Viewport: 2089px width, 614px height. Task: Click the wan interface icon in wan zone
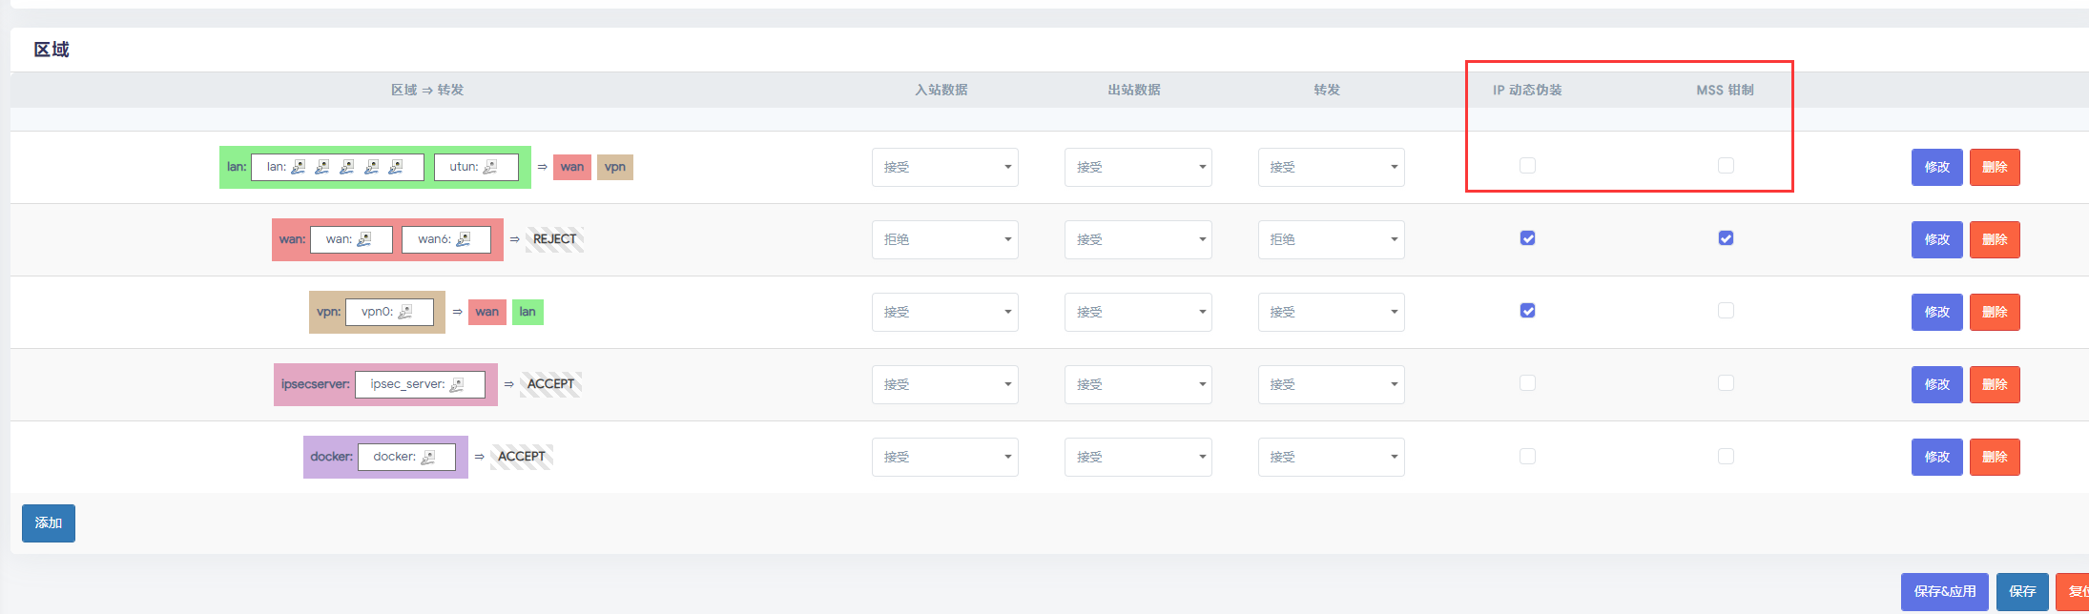[364, 239]
